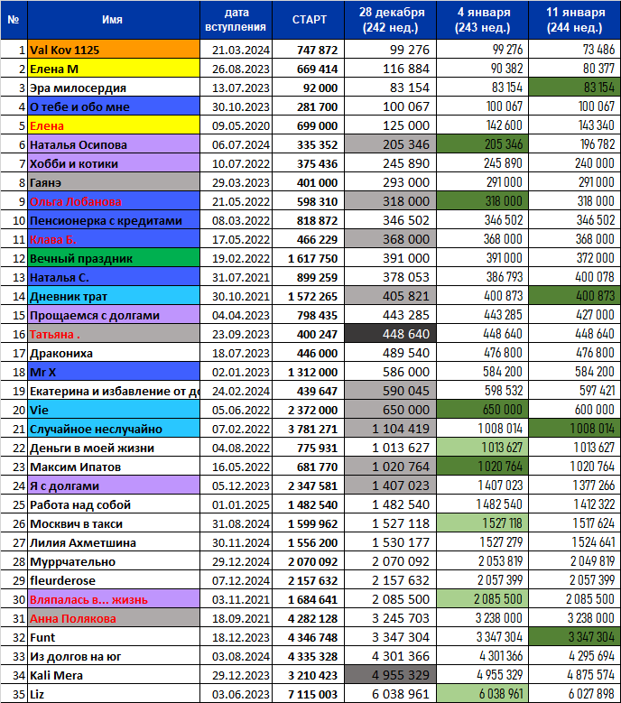
Task: Click dark cell with value "448 640"
Action: 391,334
